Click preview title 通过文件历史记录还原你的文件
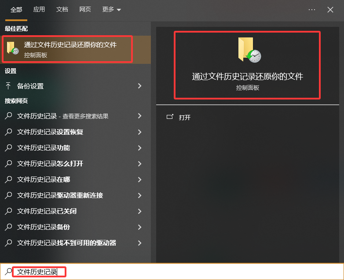 tap(248, 77)
